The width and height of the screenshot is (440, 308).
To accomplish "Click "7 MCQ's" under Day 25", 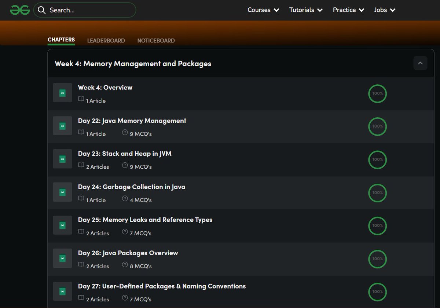I will point(141,233).
